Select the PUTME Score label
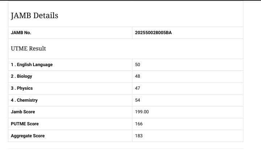 coord(25,124)
